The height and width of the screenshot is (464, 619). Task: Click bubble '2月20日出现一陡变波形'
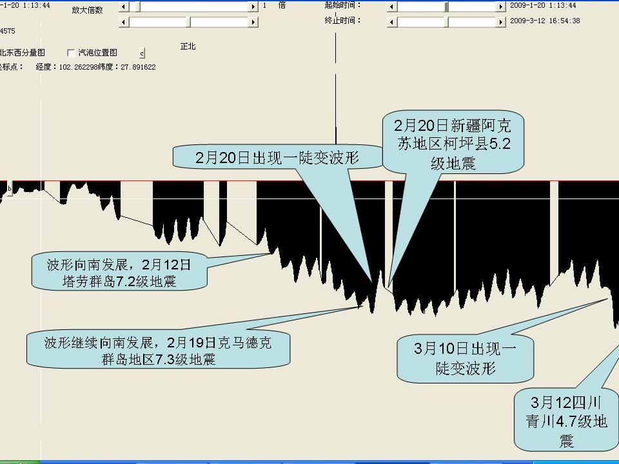[277, 158]
